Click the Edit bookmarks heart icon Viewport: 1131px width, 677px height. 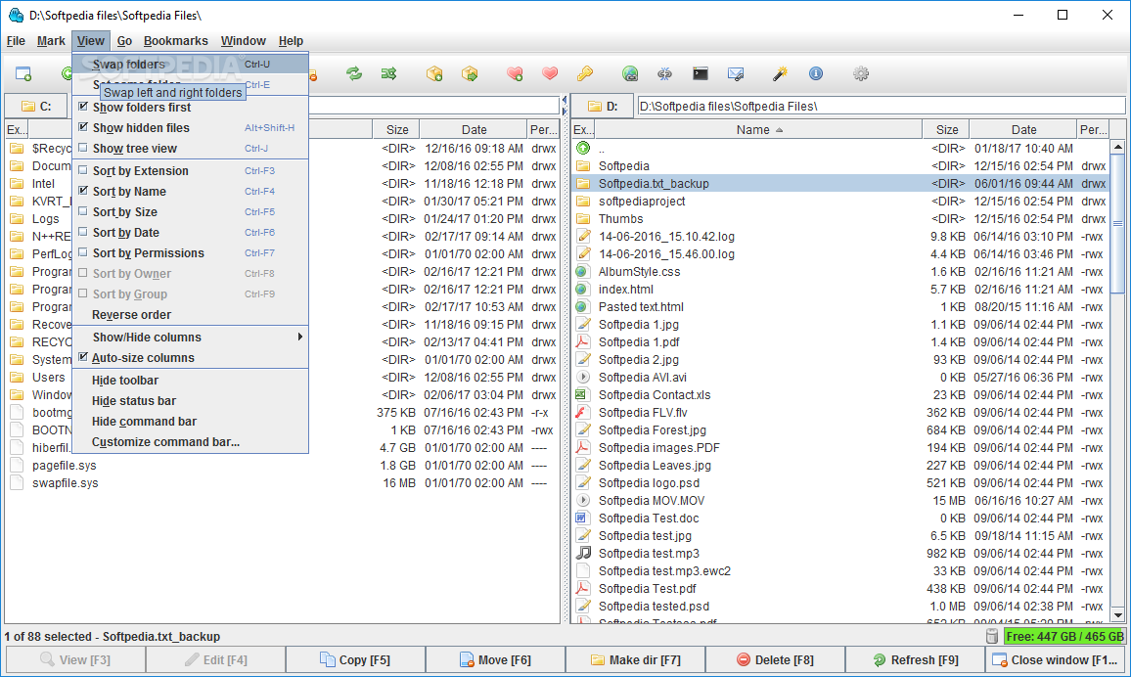coord(550,73)
